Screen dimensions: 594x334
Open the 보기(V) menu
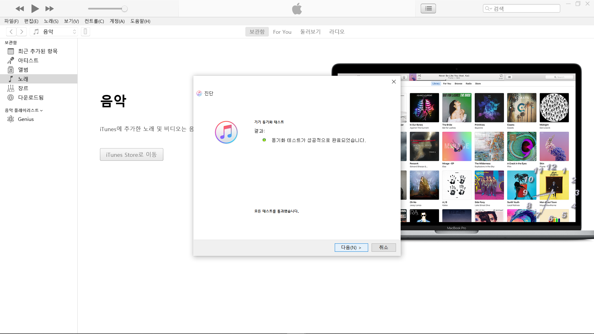tap(71, 21)
